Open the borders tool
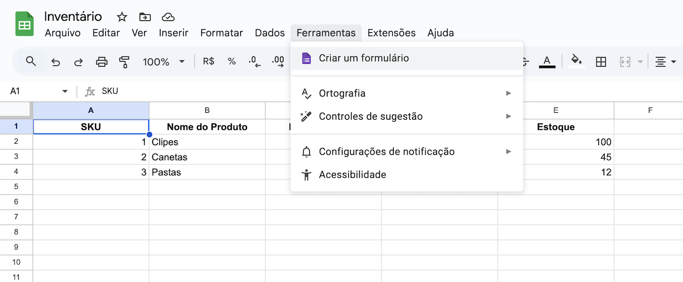 point(601,62)
